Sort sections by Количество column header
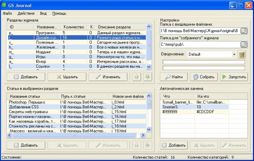This screenshot has width=254, height=161. (74, 27)
